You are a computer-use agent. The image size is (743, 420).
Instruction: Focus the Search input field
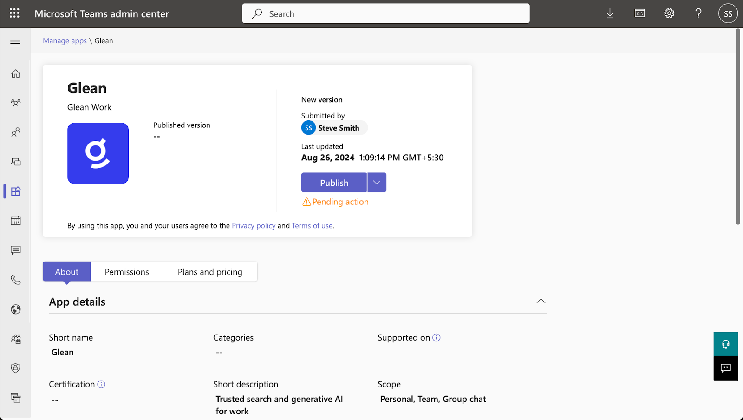point(386,13)
